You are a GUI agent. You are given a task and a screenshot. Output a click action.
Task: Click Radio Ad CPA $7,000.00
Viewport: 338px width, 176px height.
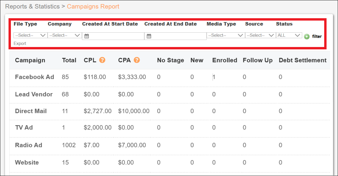132,145
